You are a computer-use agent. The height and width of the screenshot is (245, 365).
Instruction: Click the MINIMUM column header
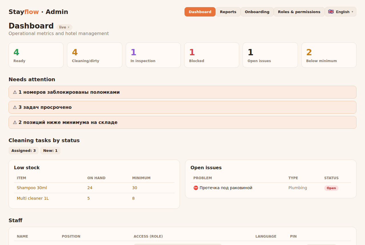coord(141,178)
